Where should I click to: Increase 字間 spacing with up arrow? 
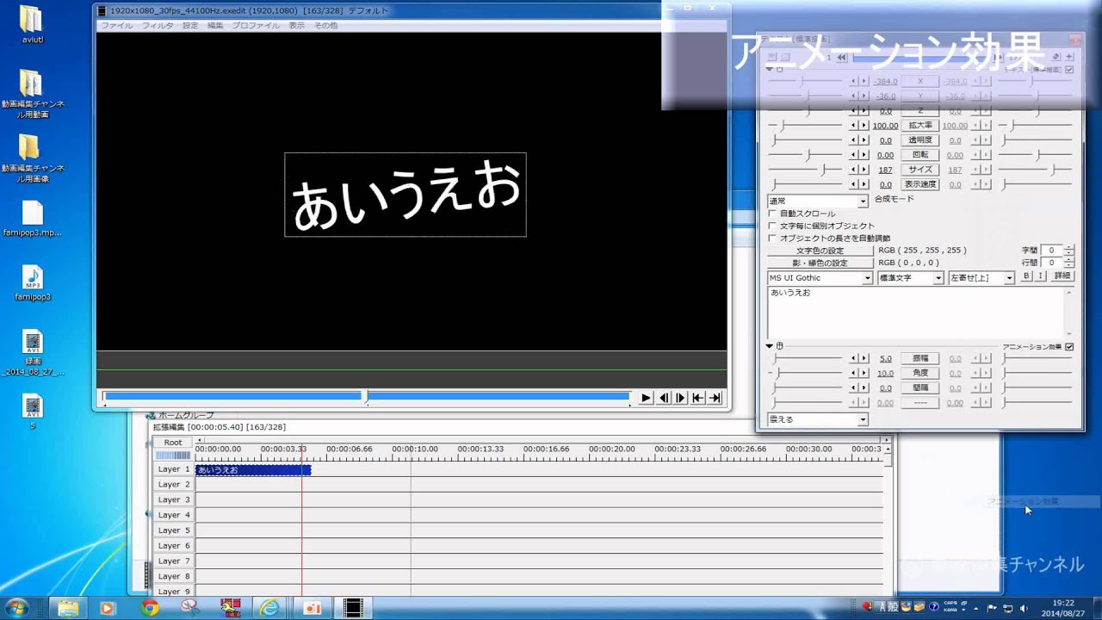point(1068,247)
